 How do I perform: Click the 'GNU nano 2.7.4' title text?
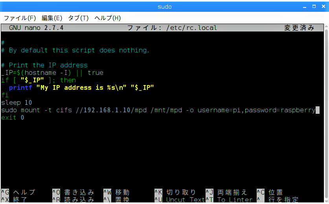[x=36, y=28]
